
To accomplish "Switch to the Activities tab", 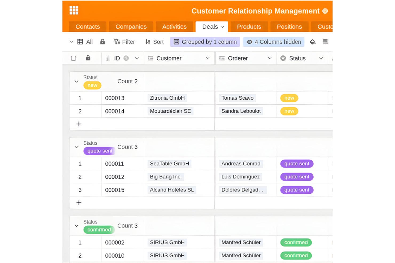I will pyautogui.click(x=174, y=27).
